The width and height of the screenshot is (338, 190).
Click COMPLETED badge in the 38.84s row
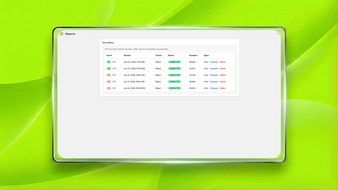pyautogui.click(x=174, y=62)
